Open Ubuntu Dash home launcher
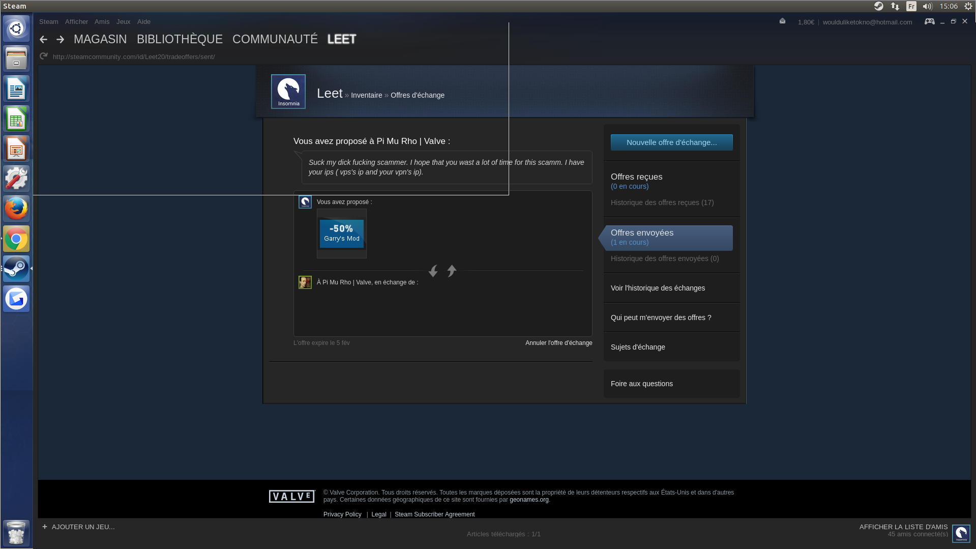The width and height of the screenshot is (976, 549). click(16, 28)
